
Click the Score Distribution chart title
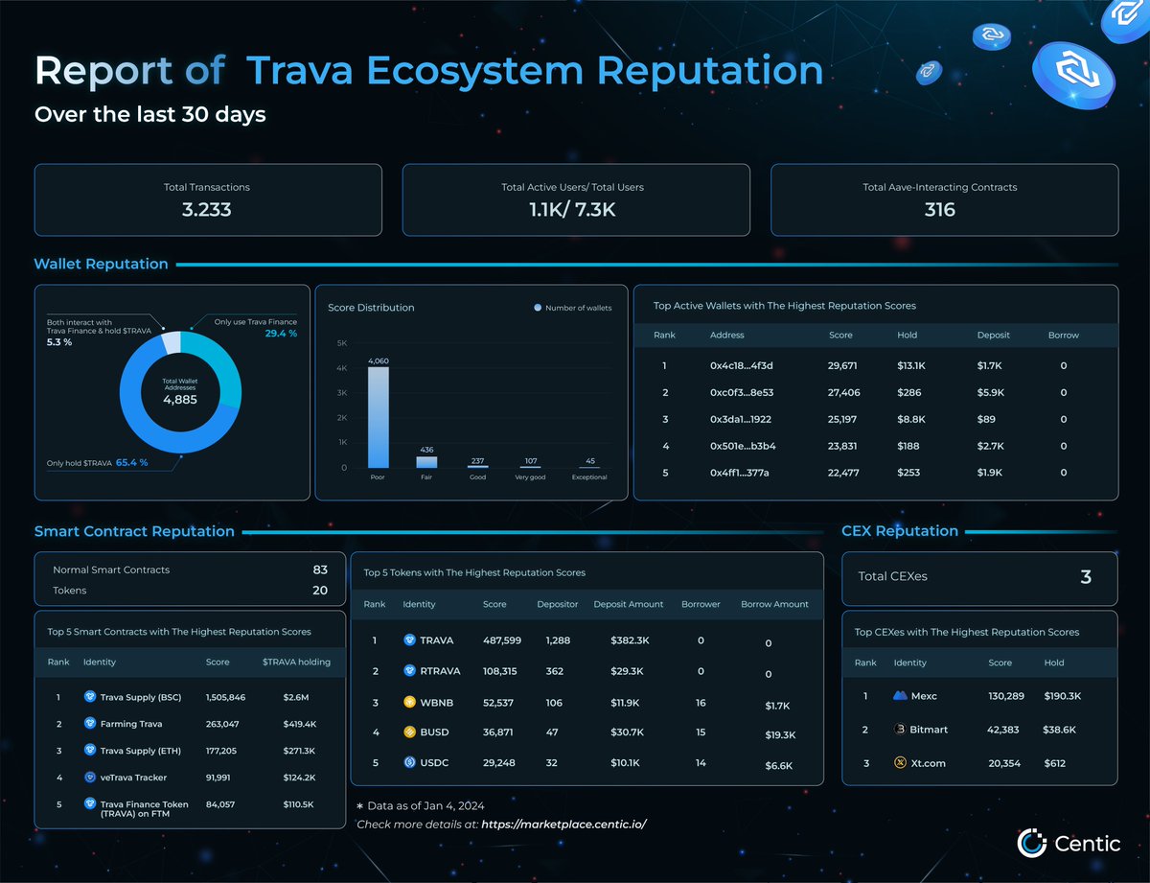tap(371, 308)
